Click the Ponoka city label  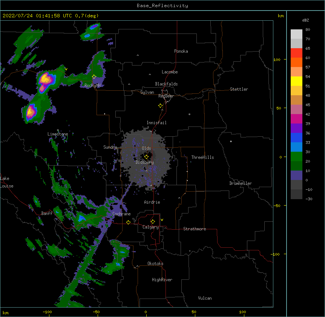(x=181, y=51)
